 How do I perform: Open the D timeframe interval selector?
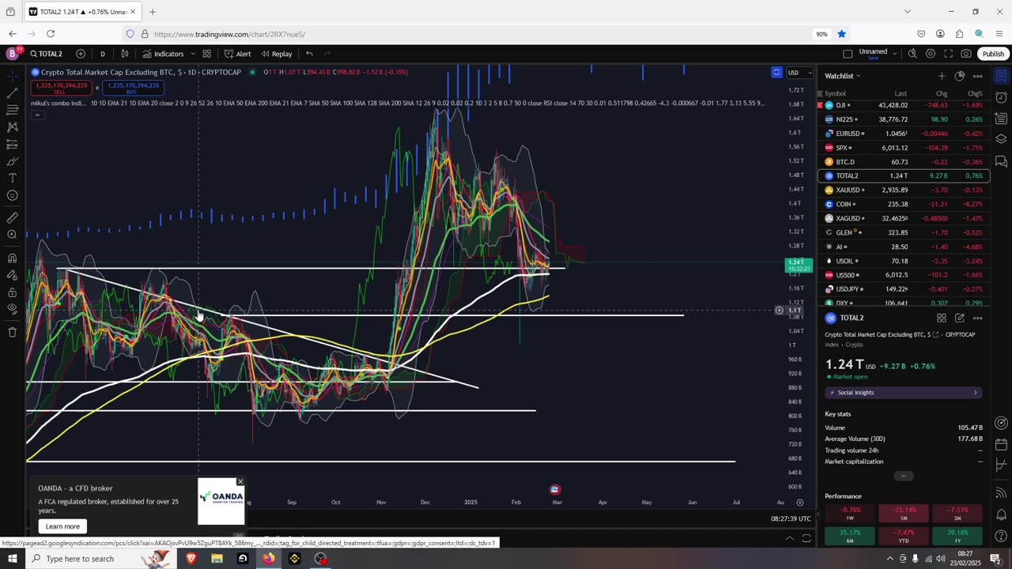tap(103, 54)
